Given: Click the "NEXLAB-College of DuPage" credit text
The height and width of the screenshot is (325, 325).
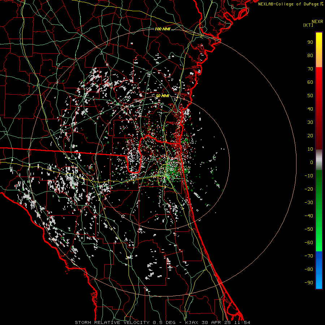Looking at the screenshot, I should coord(288,4).
